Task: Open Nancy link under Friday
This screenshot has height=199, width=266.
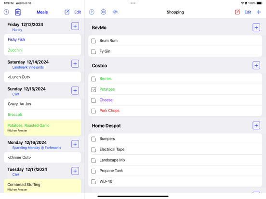Action: [x=17, y=30]
